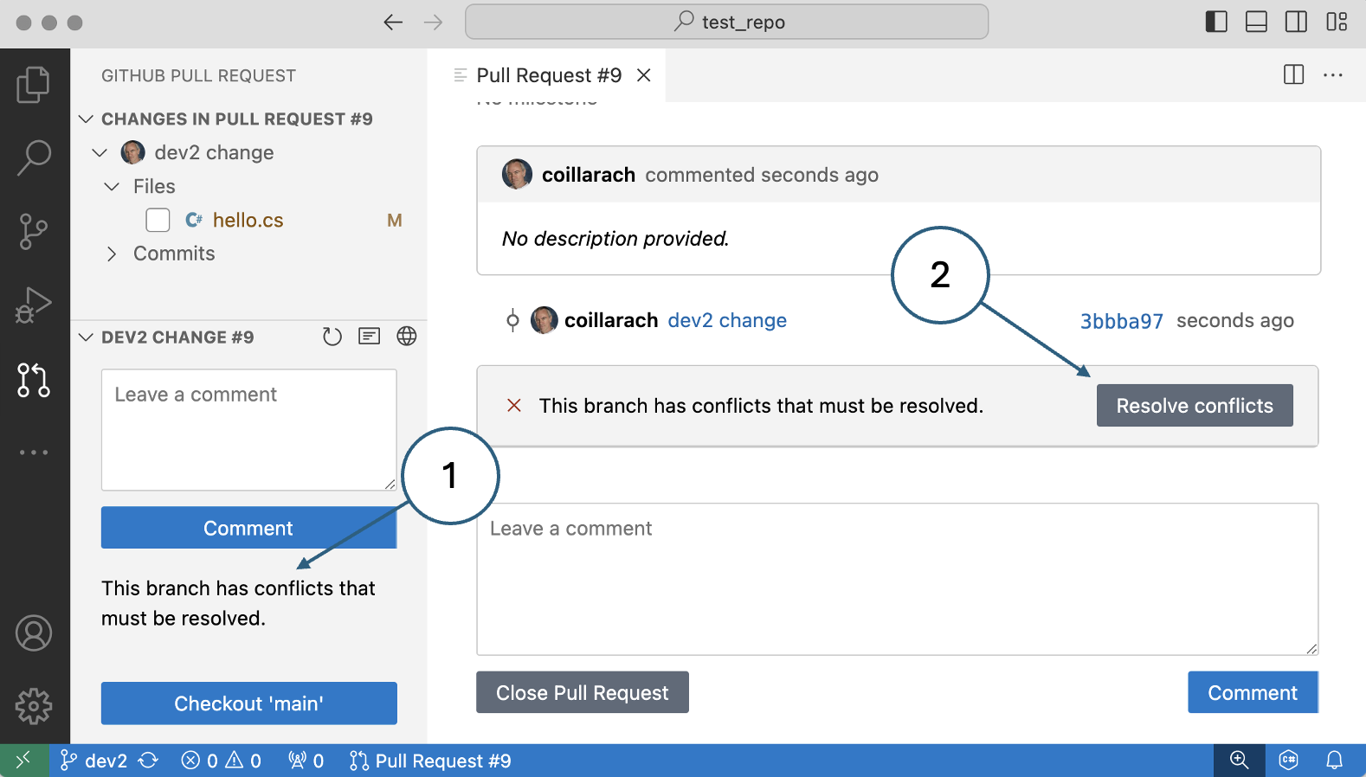Open Source Control view in activity bar
Viewport: 1366px width, 777px height.
[x=34, y=231]
